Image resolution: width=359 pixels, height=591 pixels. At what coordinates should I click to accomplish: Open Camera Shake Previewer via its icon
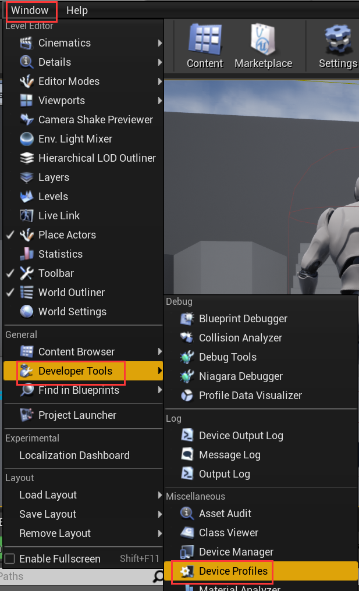[x=26, y=120]
